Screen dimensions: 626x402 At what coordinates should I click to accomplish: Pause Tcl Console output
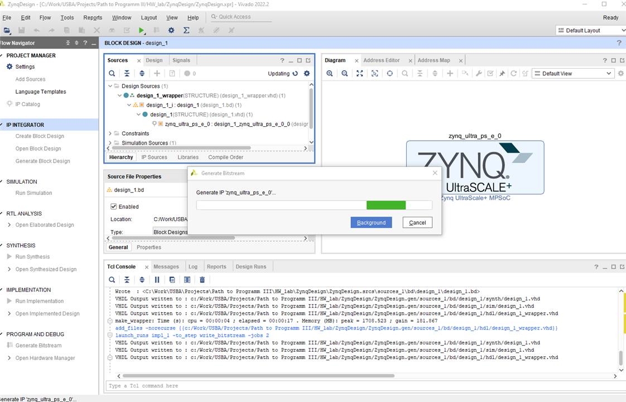click(157, 280)
